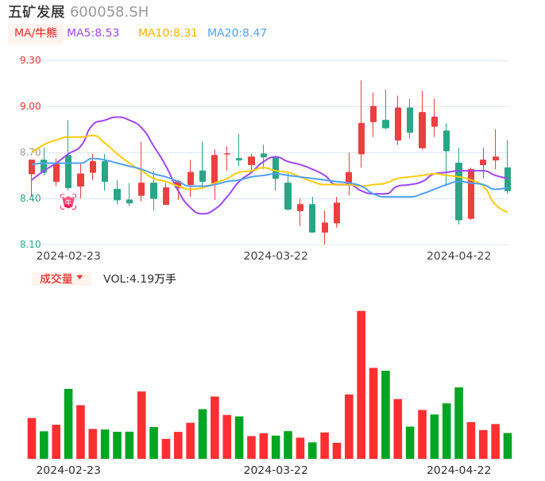The image size is (545, 481).
Task: Click the 9.30 price axis label
Action: tap(30, 60)
